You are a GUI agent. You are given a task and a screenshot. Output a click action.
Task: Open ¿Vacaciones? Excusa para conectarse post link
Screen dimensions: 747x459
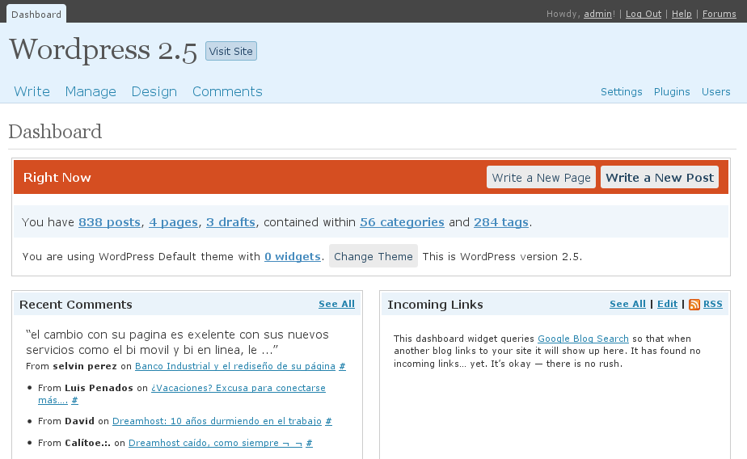[x=238, y=388]
